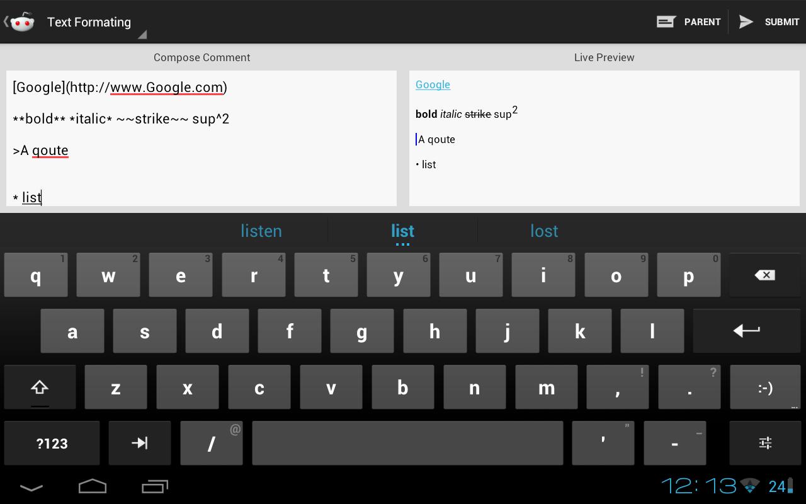Tap the n key

point(475,387)
